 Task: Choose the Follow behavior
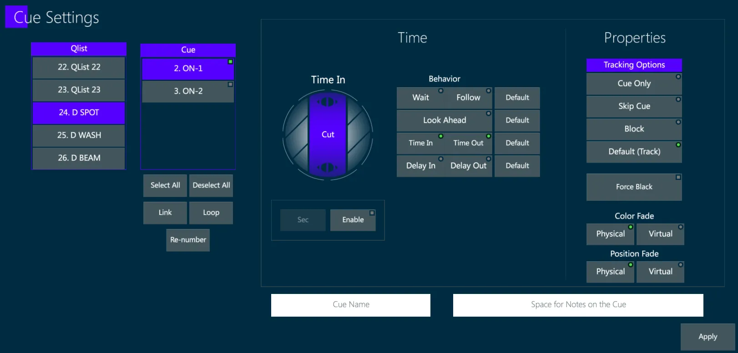point(468,98)
